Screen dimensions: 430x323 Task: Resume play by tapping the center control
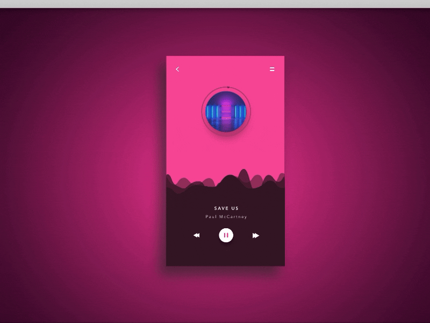pos(226,234)
